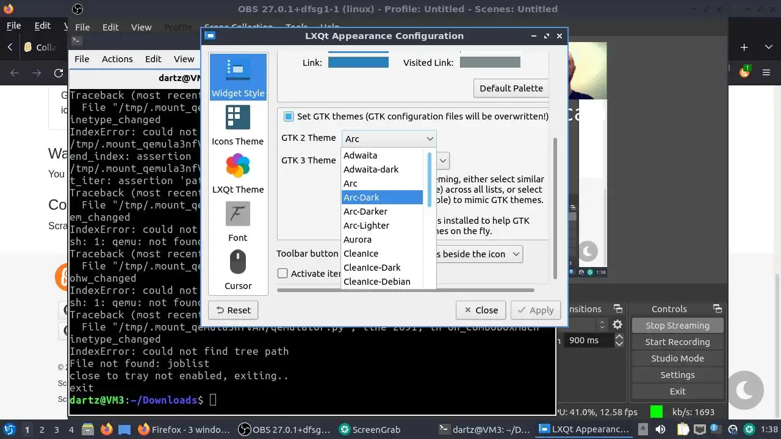The image size is (781, 439).
Task: Open clipboard manager tray icon
Action: pos(684,430)
